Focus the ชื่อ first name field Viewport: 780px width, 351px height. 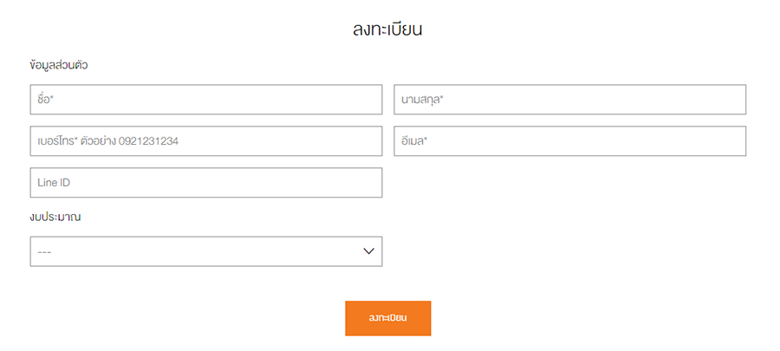205,100
